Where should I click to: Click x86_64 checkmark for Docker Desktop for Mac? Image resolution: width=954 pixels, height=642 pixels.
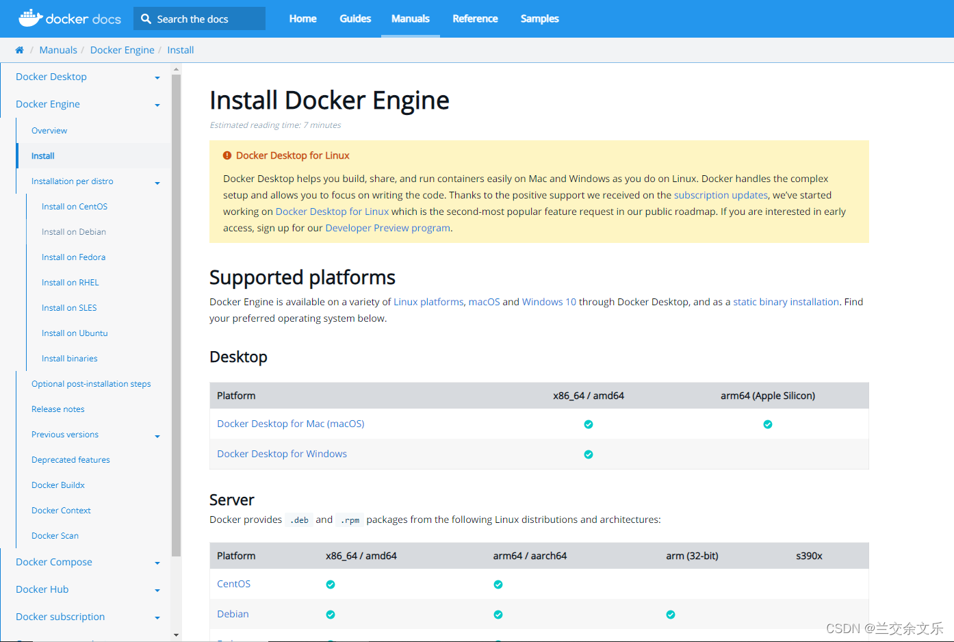[589, 424]
